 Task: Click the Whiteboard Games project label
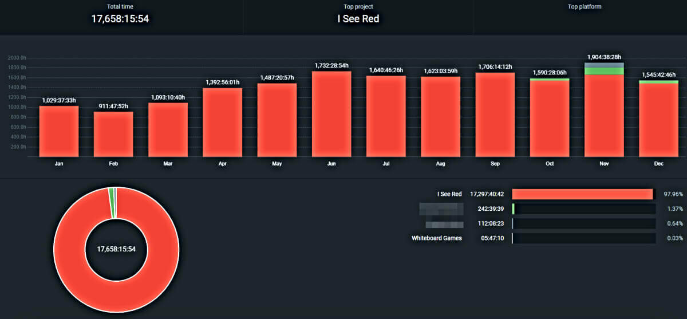(x=436, y=238)
